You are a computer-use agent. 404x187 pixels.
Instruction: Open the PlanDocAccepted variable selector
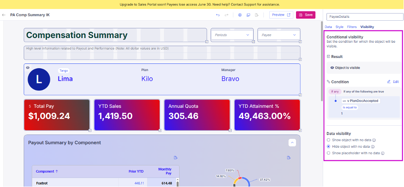361,101
